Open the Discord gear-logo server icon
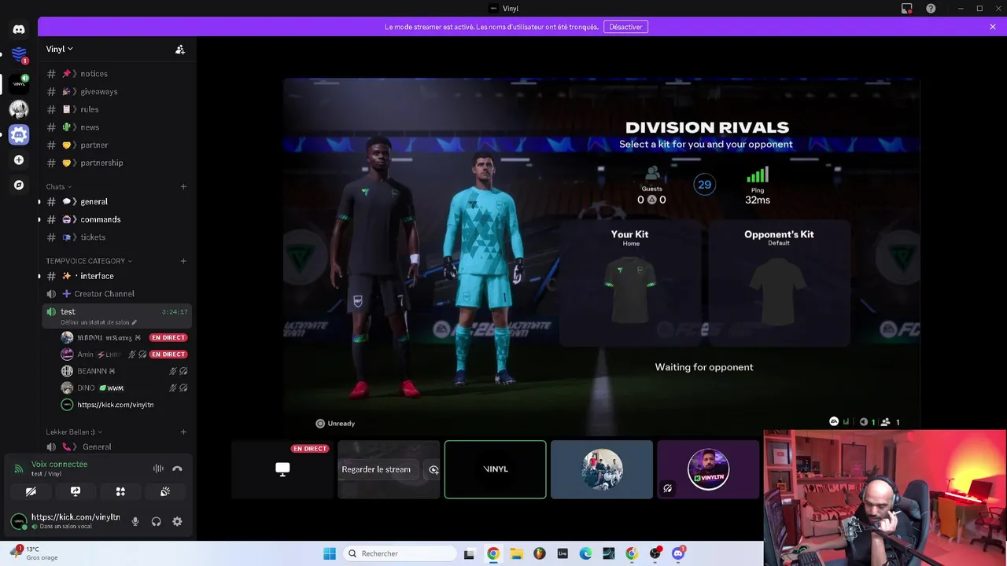 coord(19,134)
